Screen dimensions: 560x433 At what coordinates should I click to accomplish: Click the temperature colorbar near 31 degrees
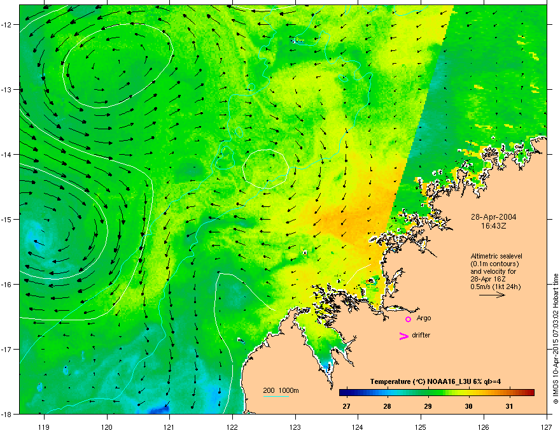click(509, 393)
